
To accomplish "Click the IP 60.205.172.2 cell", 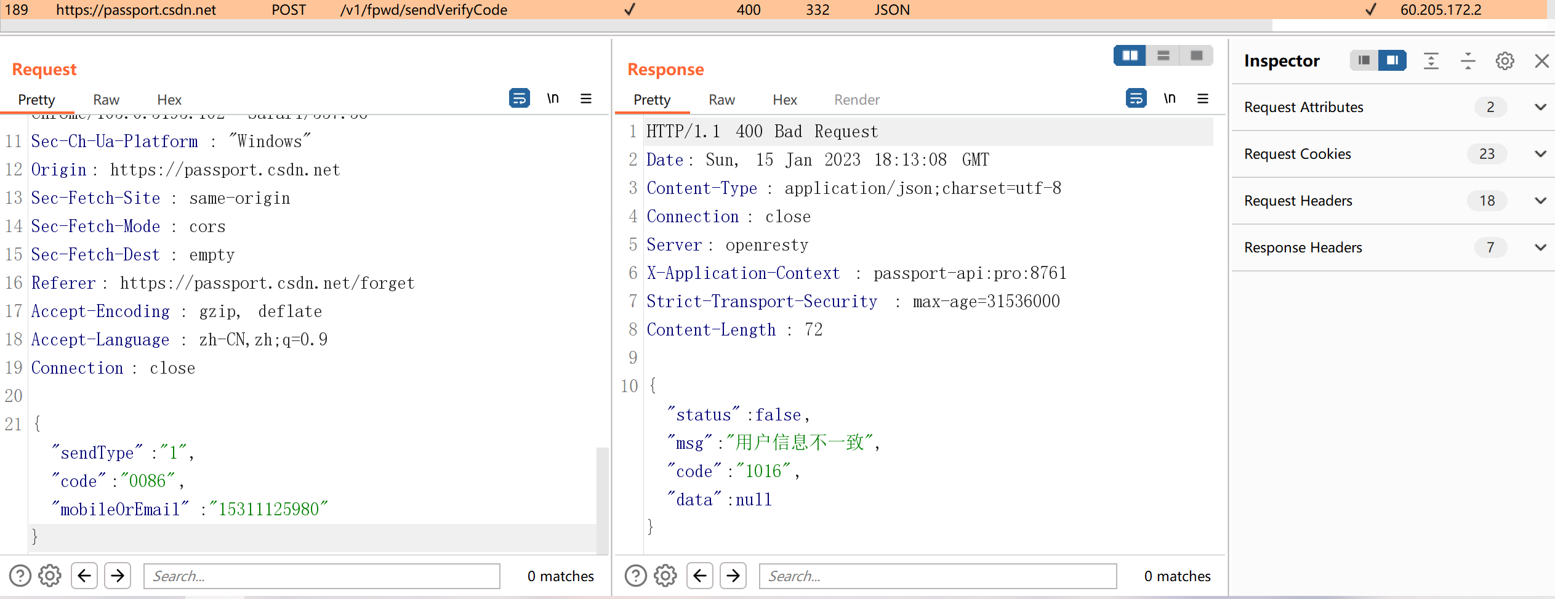I will coord(1440,10).
